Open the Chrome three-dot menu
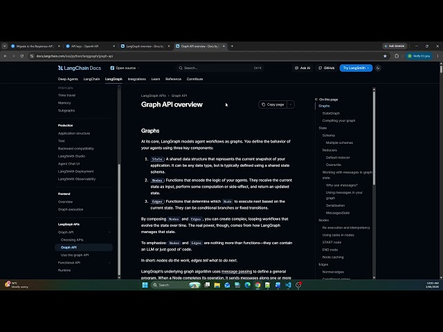Image resolution: width=443 pixels, height=332 pixels. pos(437,56)
